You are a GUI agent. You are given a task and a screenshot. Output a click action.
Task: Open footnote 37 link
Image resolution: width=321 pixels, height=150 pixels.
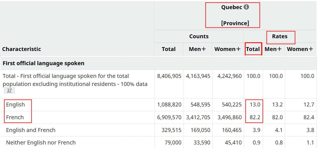click(x=9, y=90)
